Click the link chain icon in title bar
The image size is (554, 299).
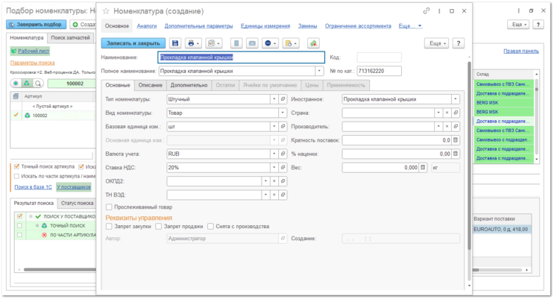pos(426,11)
